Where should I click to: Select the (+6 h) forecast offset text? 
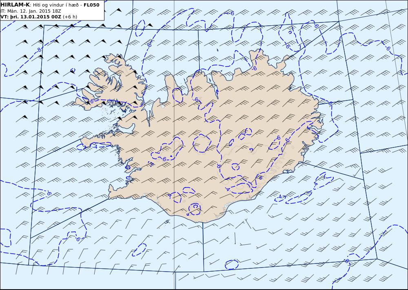coord(70,17)
